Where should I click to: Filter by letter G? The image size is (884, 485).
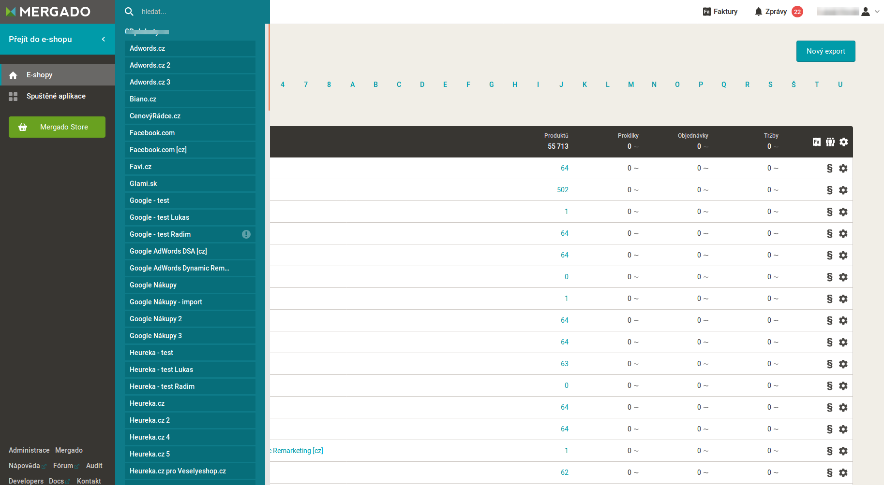[x=492, y=85]
